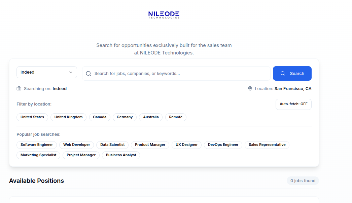Click the magnifier icon in search field
Image resolution: width=352 pixels, height=203 pixels.
(89, 74)
